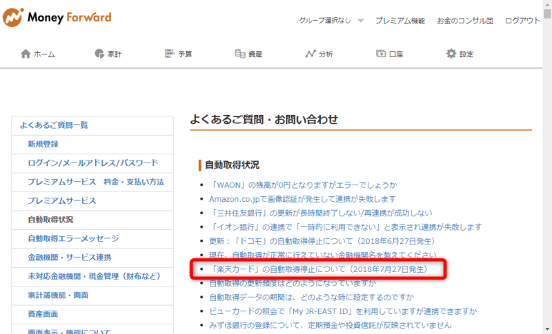Click the 設定 gear icon
This screenshot has width=552, height=334.
click(451, 54)
